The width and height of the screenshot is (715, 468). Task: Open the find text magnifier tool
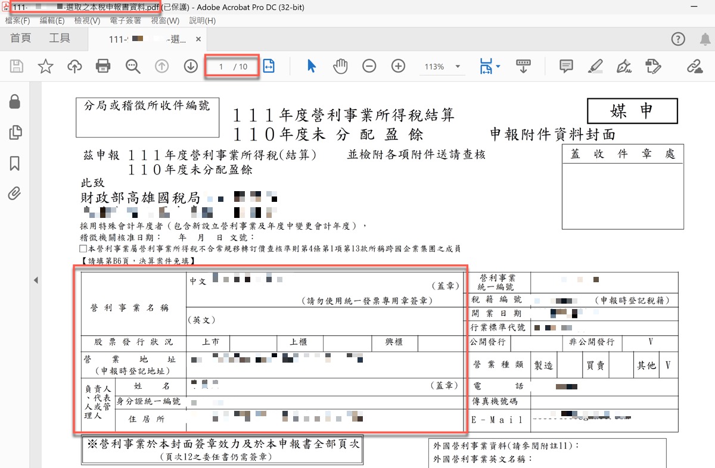click(x=132, y=67)
